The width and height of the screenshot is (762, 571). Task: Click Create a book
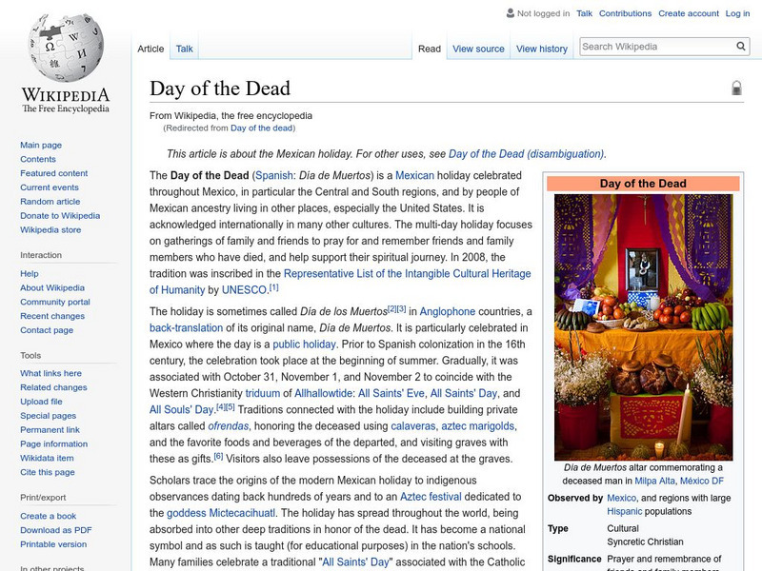tap(49, 516)
